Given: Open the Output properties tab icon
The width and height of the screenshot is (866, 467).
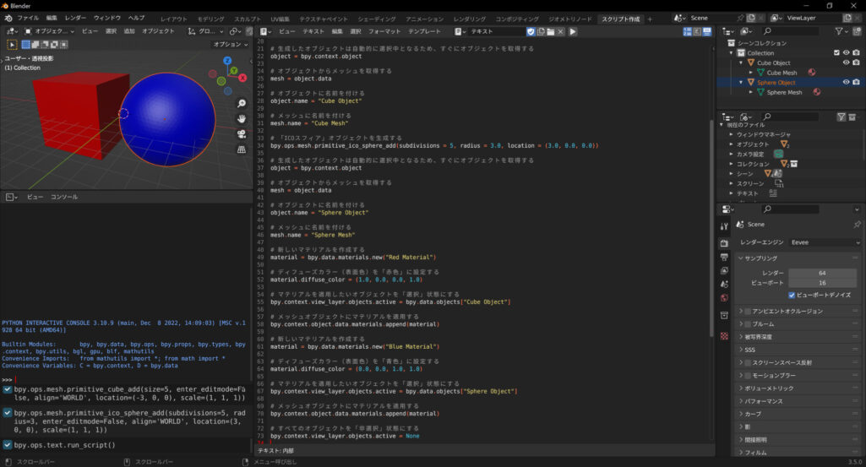Looking at the screenshot, I should [x=724, y=258].
